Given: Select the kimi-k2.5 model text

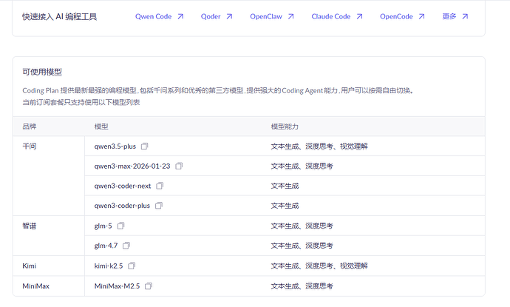Looking at the screenshot, I should click(109, 266).
